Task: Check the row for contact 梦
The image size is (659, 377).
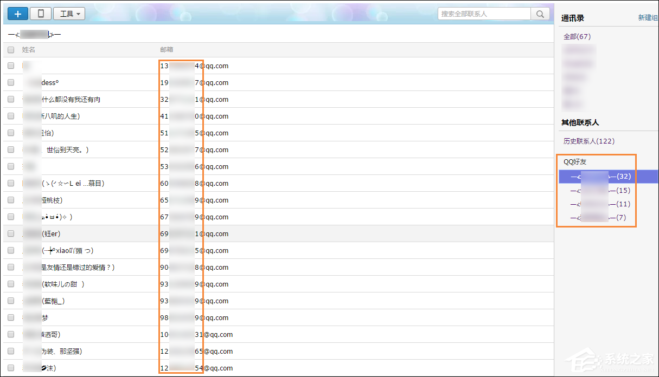Action: click(x=11, y=318)
